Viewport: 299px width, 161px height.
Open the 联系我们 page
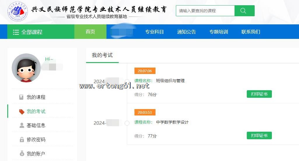(x=251, y=32)
